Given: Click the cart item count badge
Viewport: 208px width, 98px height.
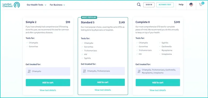Looking at the screenshot, I should coord(203,3).
